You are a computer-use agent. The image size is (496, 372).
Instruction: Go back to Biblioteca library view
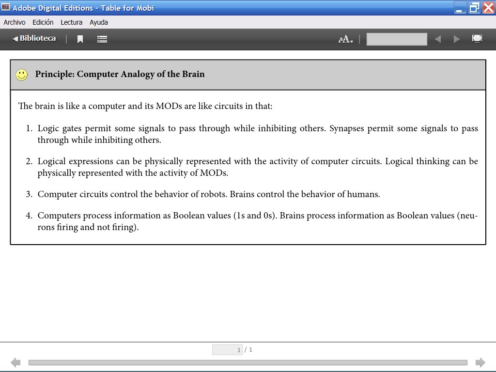point(34,38)
